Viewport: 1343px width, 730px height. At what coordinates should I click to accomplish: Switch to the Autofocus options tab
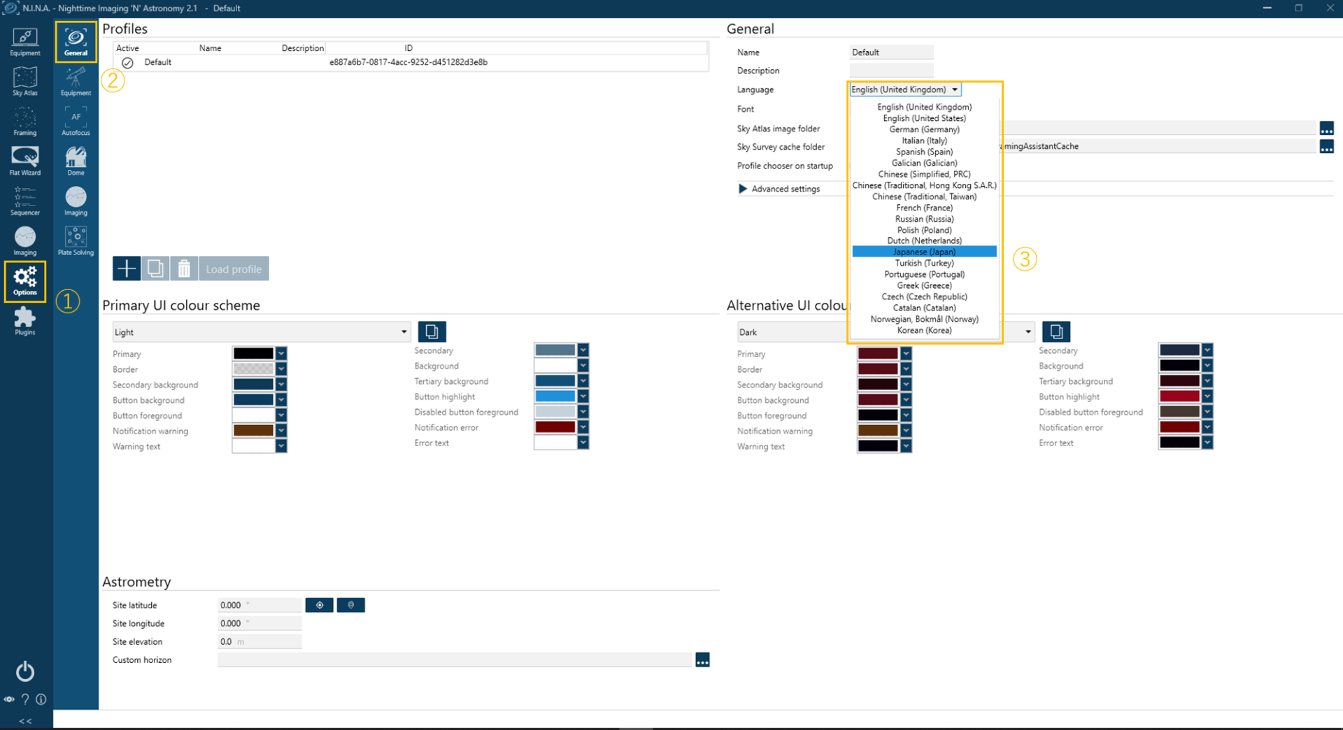point(76,121)
